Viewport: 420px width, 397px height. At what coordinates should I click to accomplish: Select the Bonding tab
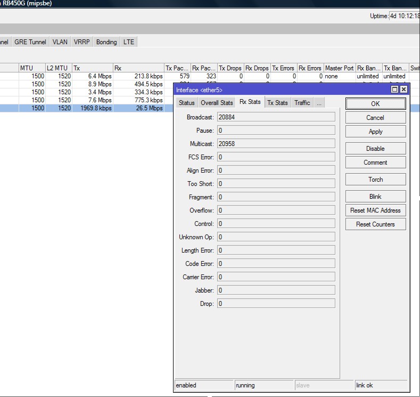click(106, 42)
